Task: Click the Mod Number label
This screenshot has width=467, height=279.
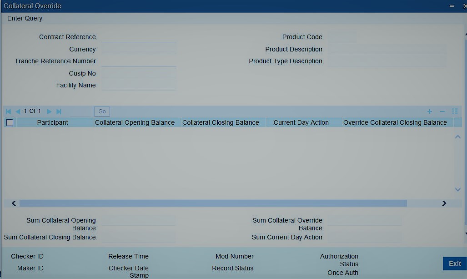Action: 235,256
